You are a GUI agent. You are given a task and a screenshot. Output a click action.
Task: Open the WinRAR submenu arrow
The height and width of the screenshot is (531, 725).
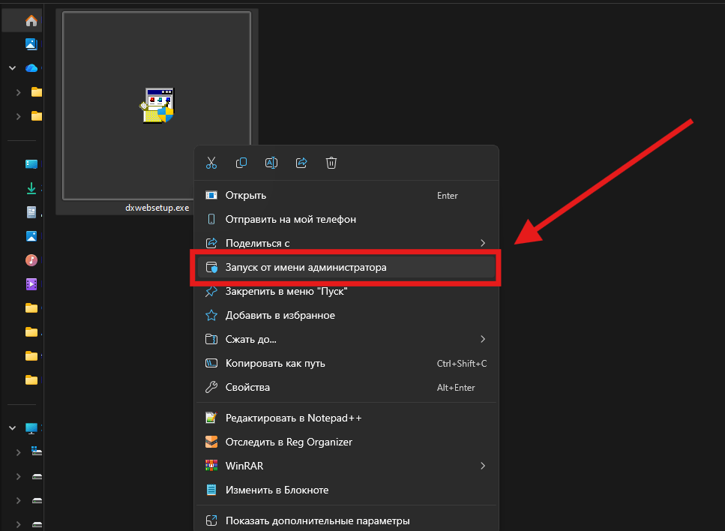point(483,466)
